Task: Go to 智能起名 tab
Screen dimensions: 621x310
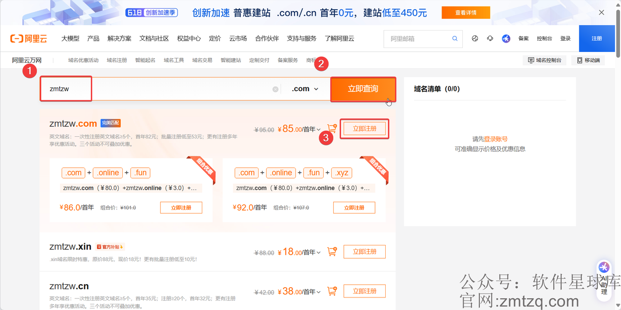Action: (146, 60)
